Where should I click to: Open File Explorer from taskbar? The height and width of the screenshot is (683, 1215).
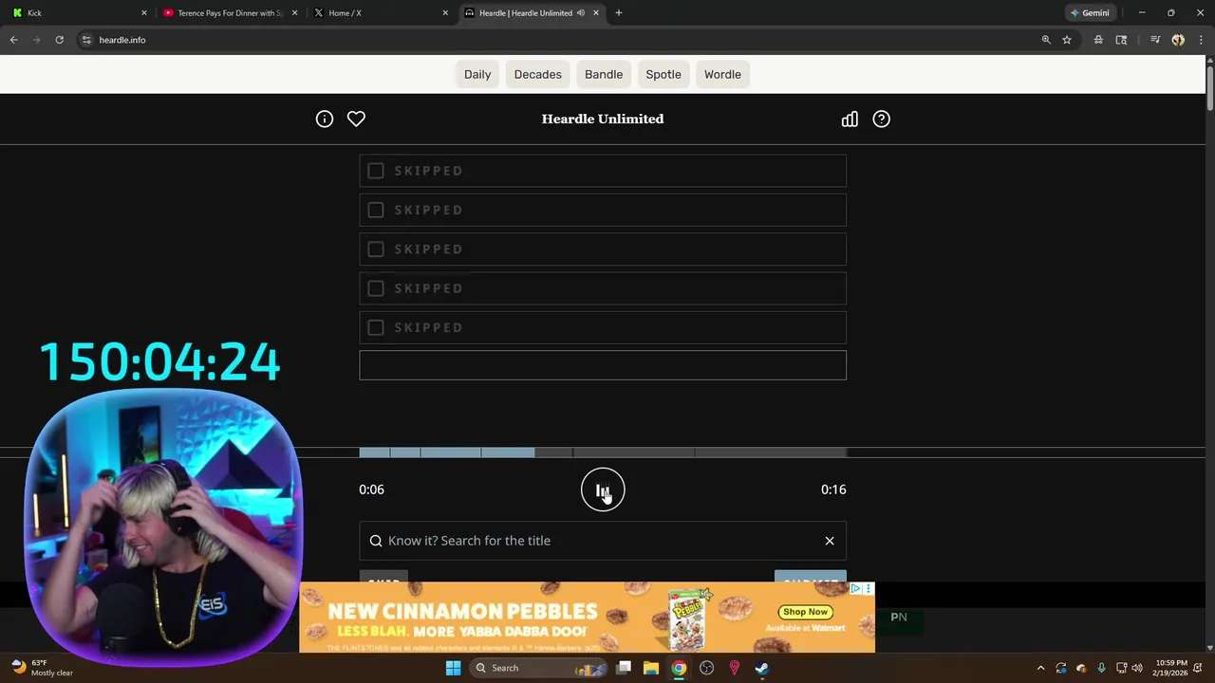[651, 668]
